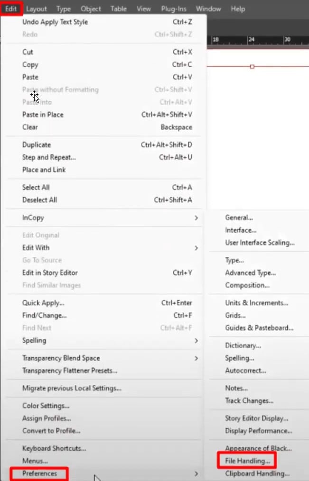Select Edit in Story Editor
309x481 pixels.
point(54,272)
